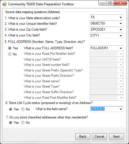Select Yes for classified addresses question
129x144 pixels.
pyautogui.click(x=11, y=123)
